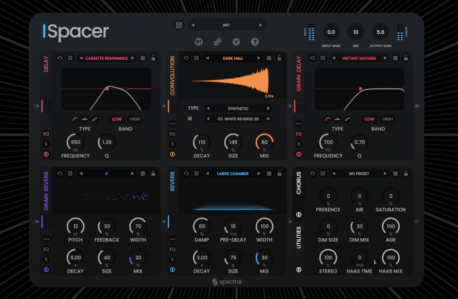The height and width of the screenshot is (299, 458).
Task: Open Reverb EQ tab
Action: 172,249
